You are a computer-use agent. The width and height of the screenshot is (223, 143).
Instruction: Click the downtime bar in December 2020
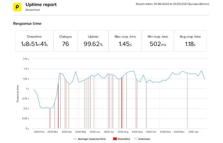point(187,101)
